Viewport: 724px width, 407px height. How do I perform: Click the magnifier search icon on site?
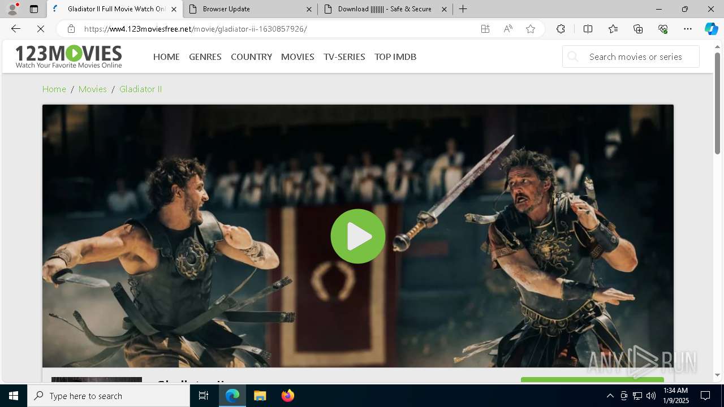click(x=573, y=57)
